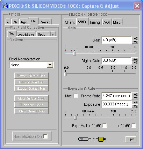Click Extract Gain Ref. button
This screenshot has height=149, width=143.
pyautogui.click(x=31, y=82)
